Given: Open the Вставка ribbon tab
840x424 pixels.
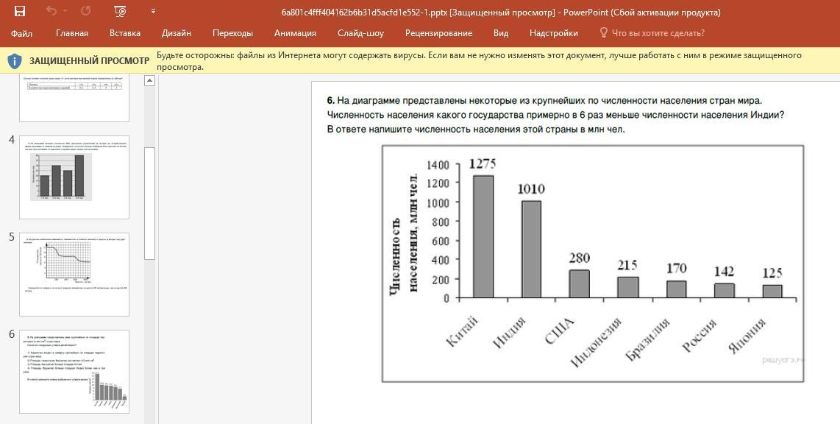Looking at the screenshot, I should click(x=125, y=33).
